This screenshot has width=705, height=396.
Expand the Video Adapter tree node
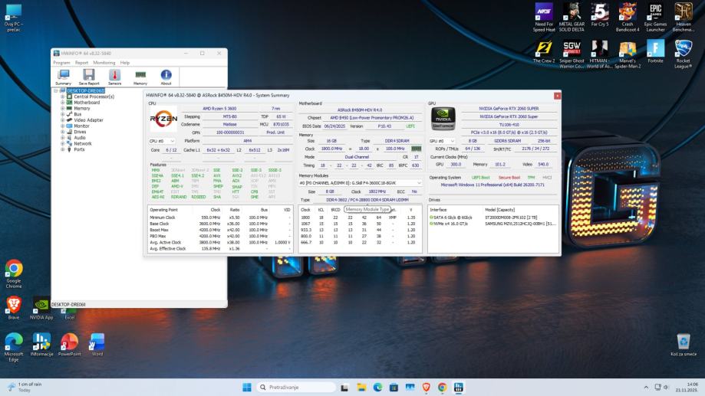pos(63,119)
